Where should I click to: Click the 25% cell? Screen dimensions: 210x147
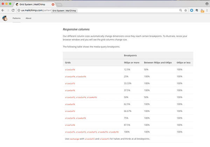click(126, 76)
